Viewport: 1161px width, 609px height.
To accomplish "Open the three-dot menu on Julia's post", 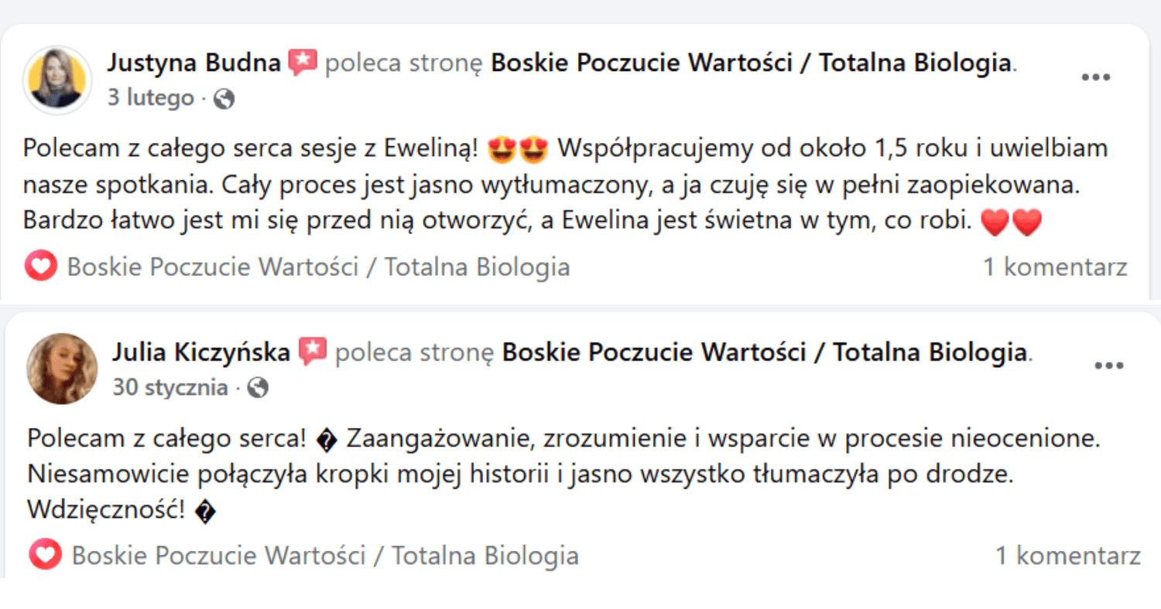I will click(1109, 366).
